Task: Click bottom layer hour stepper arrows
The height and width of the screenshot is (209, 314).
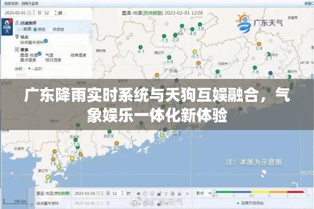Action: pyautogui.click(x=122, y=193)
